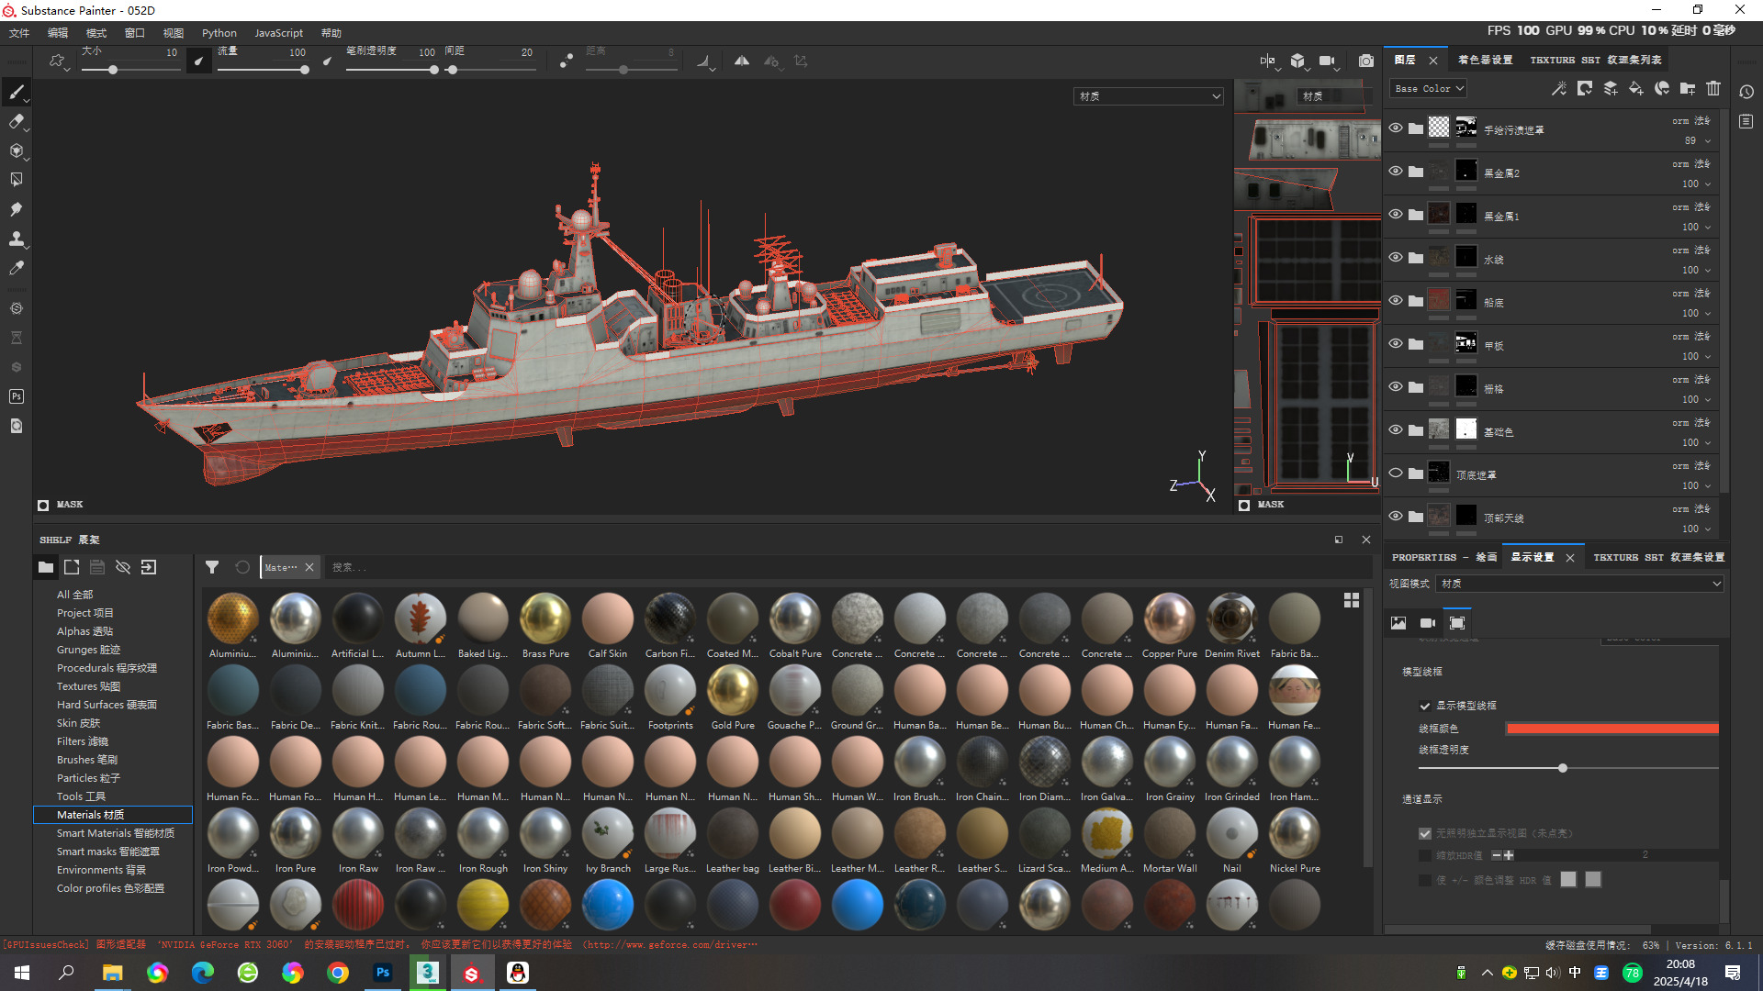Open the 视图模式 材质 dropdown in properties
The width and height of the screenshot is (1763, 991).
pyautogui.click(x=1579, y=584)
